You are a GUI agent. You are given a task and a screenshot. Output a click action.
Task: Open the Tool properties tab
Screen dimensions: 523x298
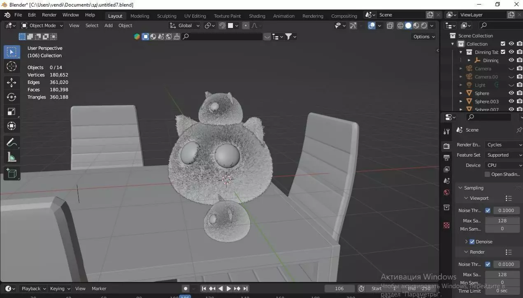[x=446, y=132]
